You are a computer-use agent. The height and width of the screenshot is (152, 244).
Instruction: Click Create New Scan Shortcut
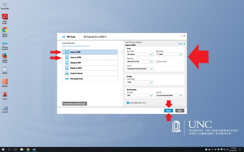pyautogui.click(x=74, y=104)
